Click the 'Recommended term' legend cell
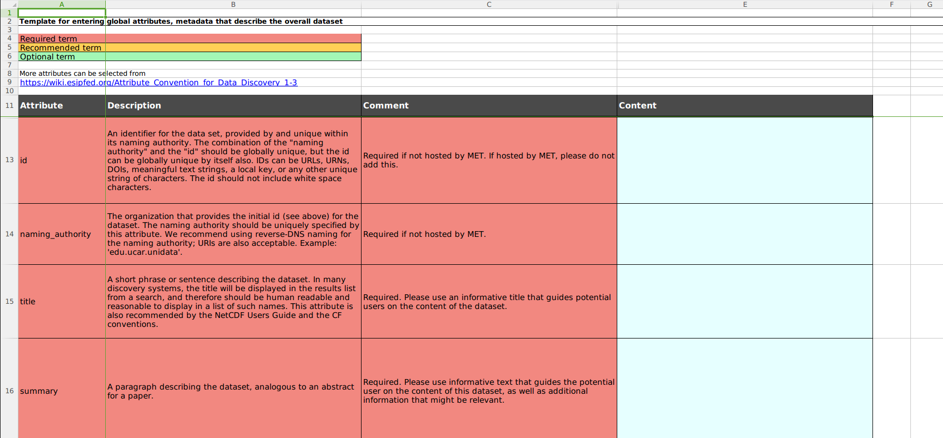The image size is (943, 438). 62,48
